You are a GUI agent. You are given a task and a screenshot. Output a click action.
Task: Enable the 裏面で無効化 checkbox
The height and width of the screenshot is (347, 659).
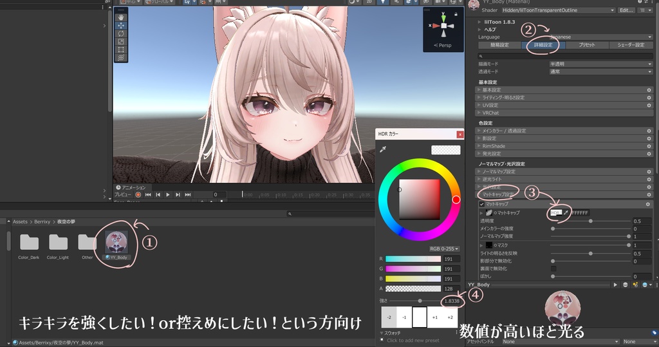click(553, 268)
